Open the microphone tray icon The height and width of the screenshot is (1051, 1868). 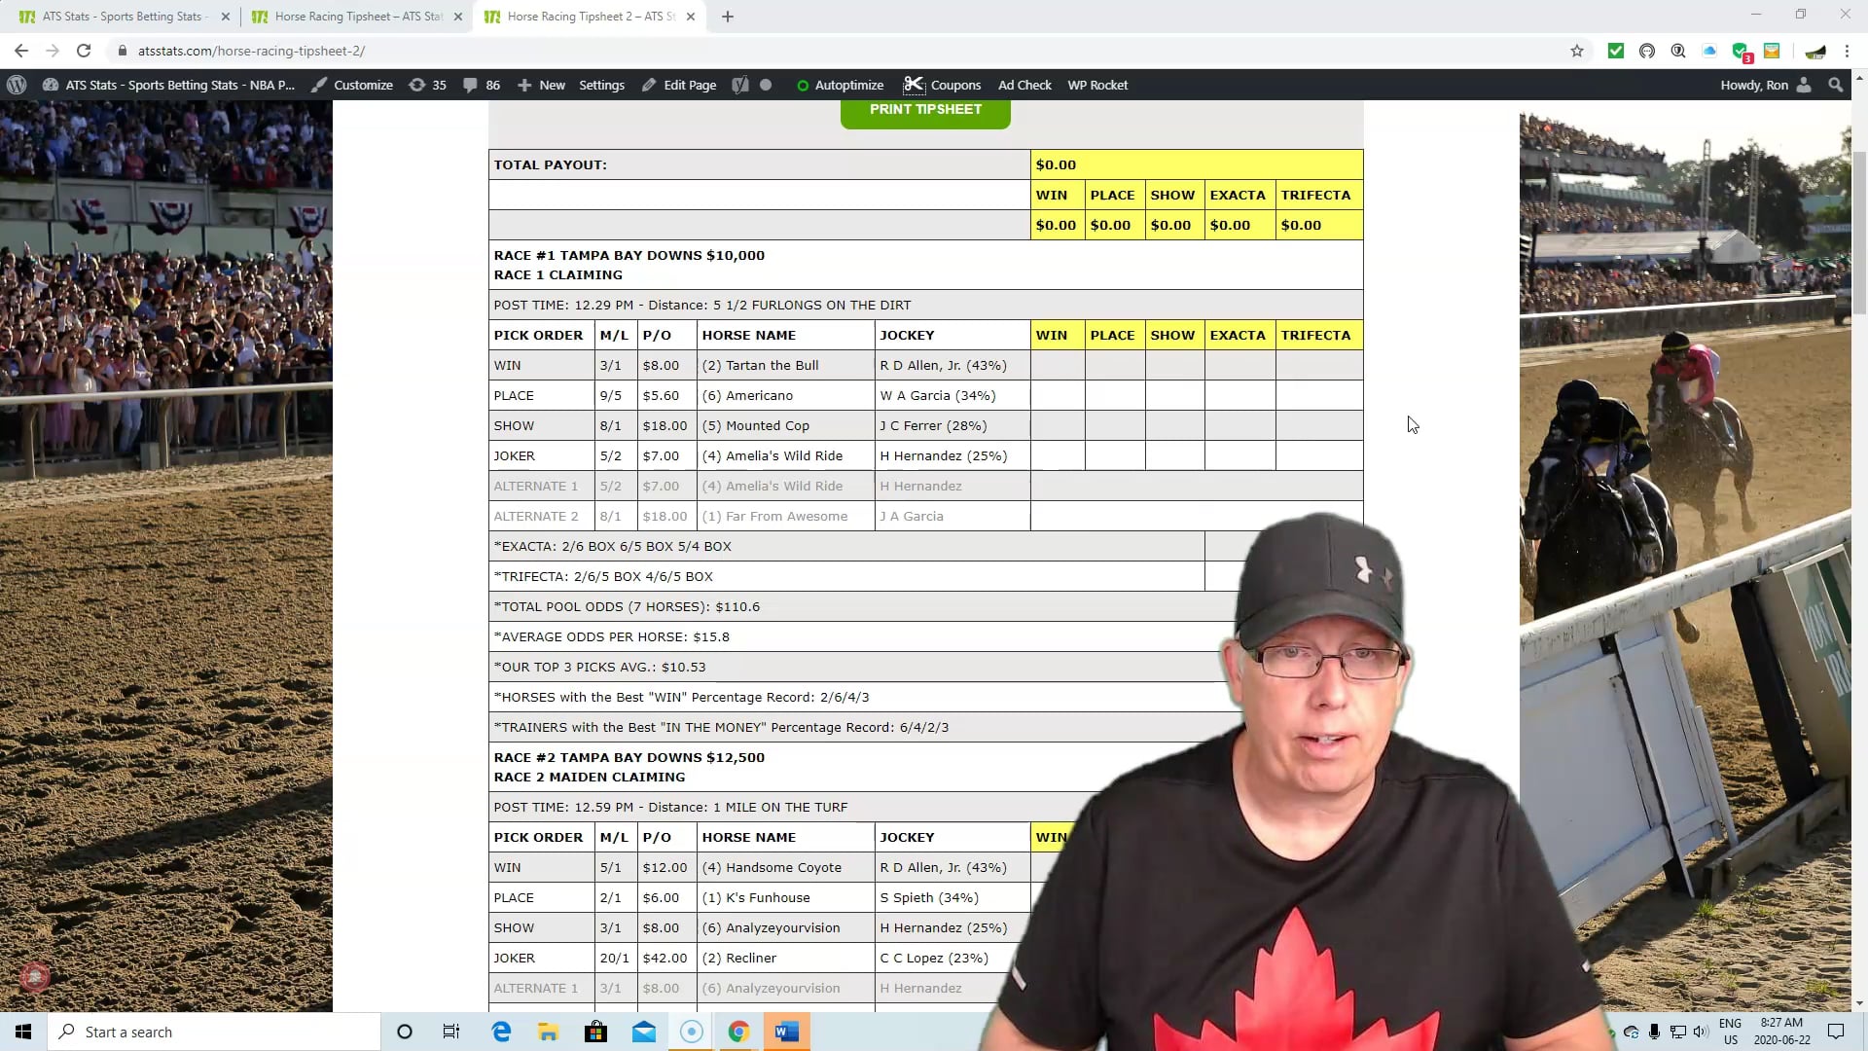1654,1032
